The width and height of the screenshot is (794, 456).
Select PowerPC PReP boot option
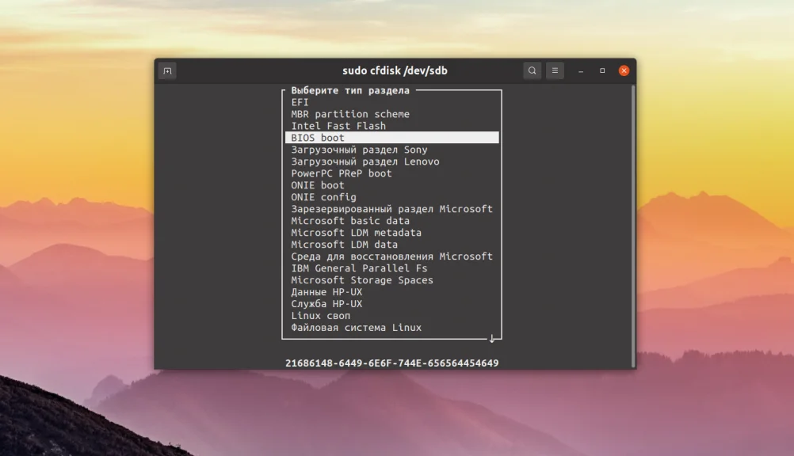click(342, 173)
